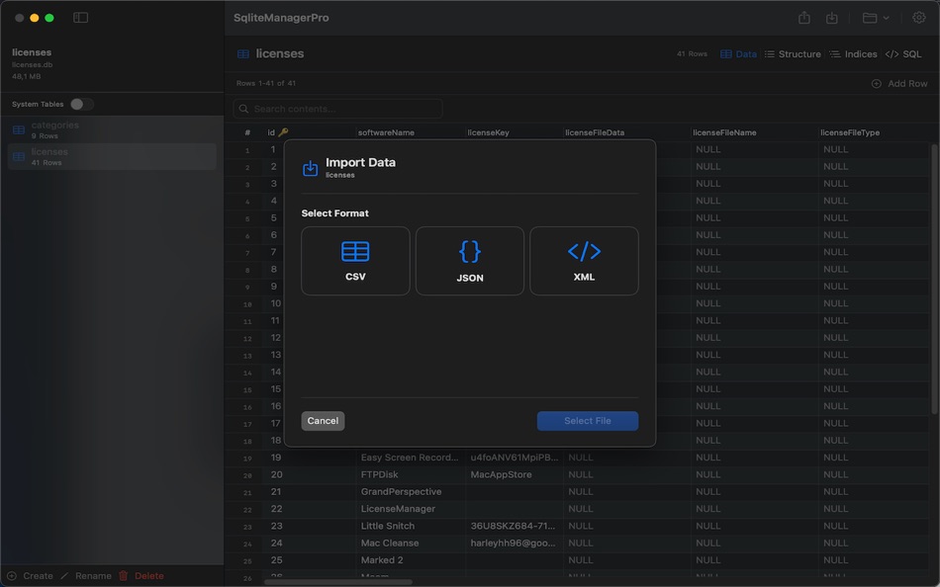Click the import icon in the top toolbar
Screen dimensions: 940x587
832,17
